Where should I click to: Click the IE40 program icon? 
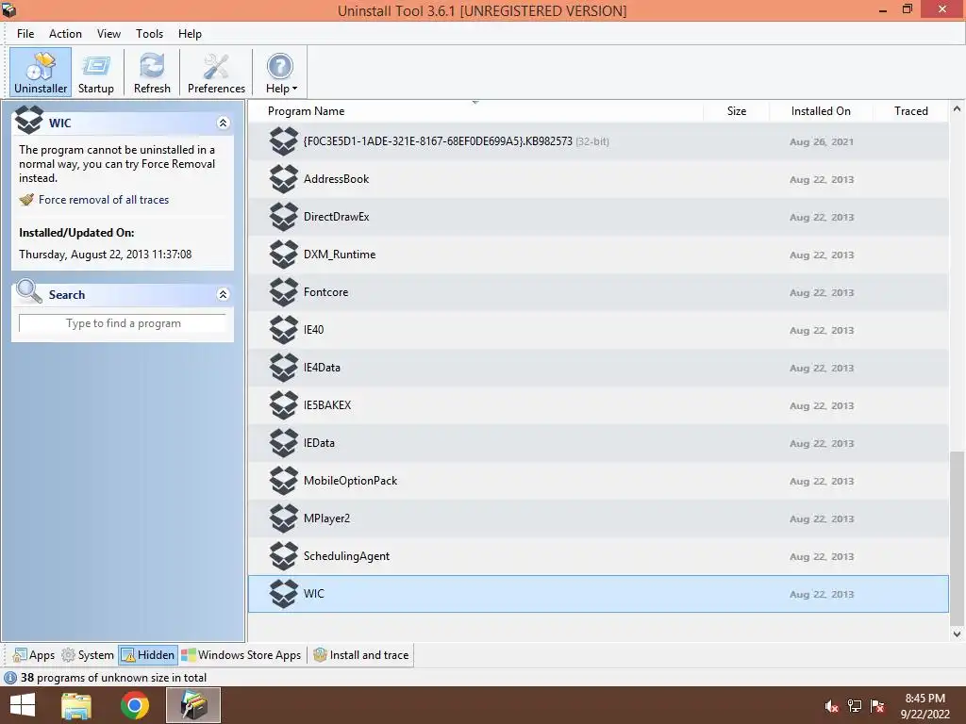coord(284,330)
